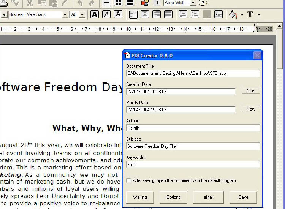Expand the font size 24 dropdown

[84, 15]
